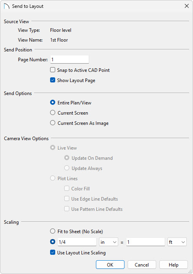Open Help for this dialog
Screen dimensions: 193x274
click(173, 265)
